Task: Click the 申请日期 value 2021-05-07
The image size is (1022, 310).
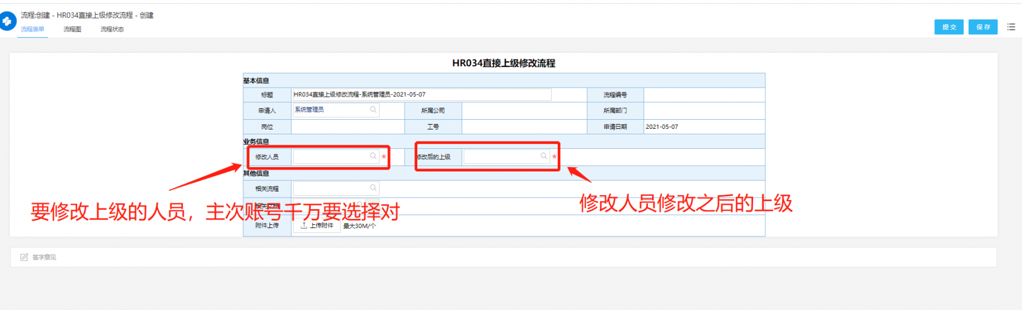Action: [662, 127]
